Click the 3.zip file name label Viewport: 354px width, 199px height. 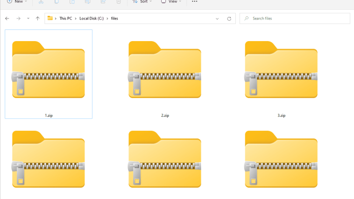tap(282, 115)
